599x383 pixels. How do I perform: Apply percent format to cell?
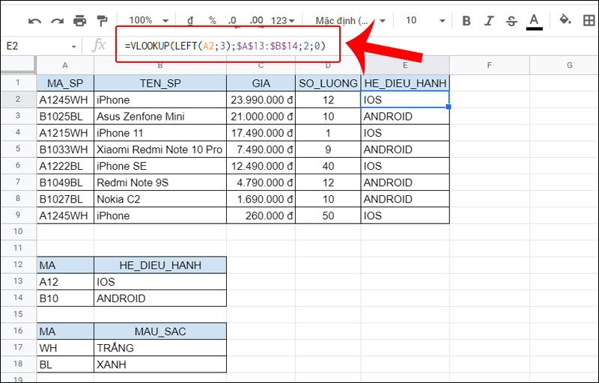coord(212,20)
